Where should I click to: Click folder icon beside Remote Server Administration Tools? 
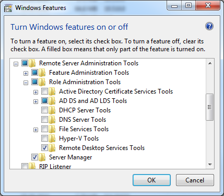click(32, 63)
